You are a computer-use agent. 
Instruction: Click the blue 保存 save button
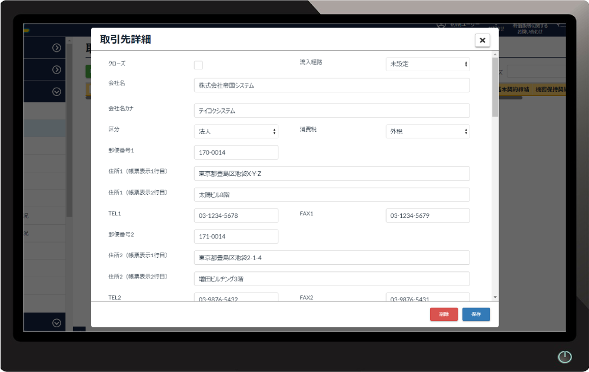[x=475, y=314]
